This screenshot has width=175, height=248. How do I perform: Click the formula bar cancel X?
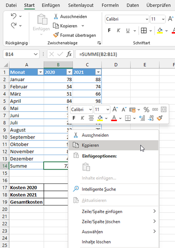point(51,54)
